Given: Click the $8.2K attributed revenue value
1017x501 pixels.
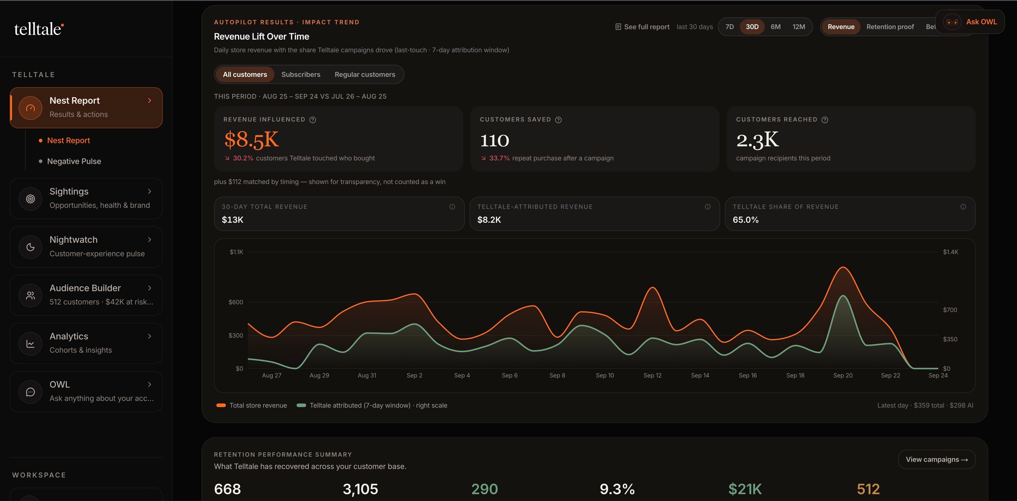Looking at the screenshot, I should (489, 220).
